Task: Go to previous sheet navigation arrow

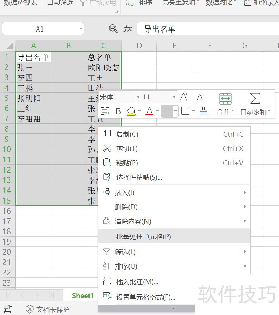Action: pos(23,295)
